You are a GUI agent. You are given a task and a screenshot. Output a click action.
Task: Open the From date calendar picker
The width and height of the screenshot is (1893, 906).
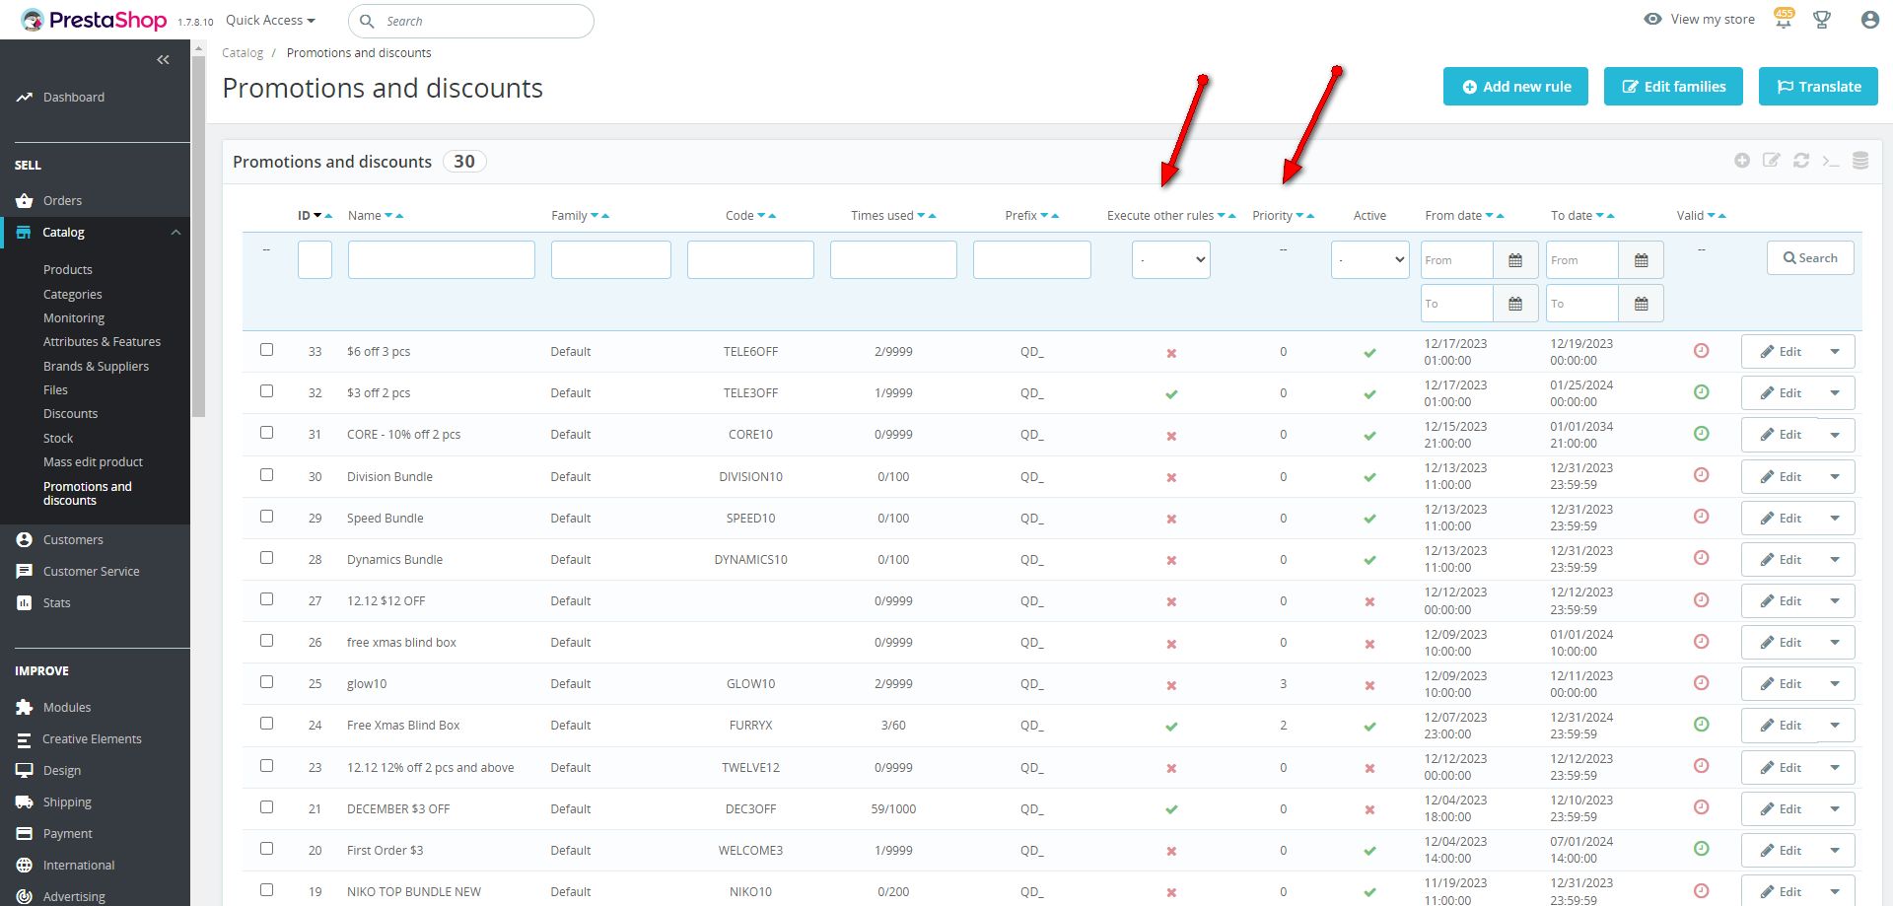[1515, 260]
